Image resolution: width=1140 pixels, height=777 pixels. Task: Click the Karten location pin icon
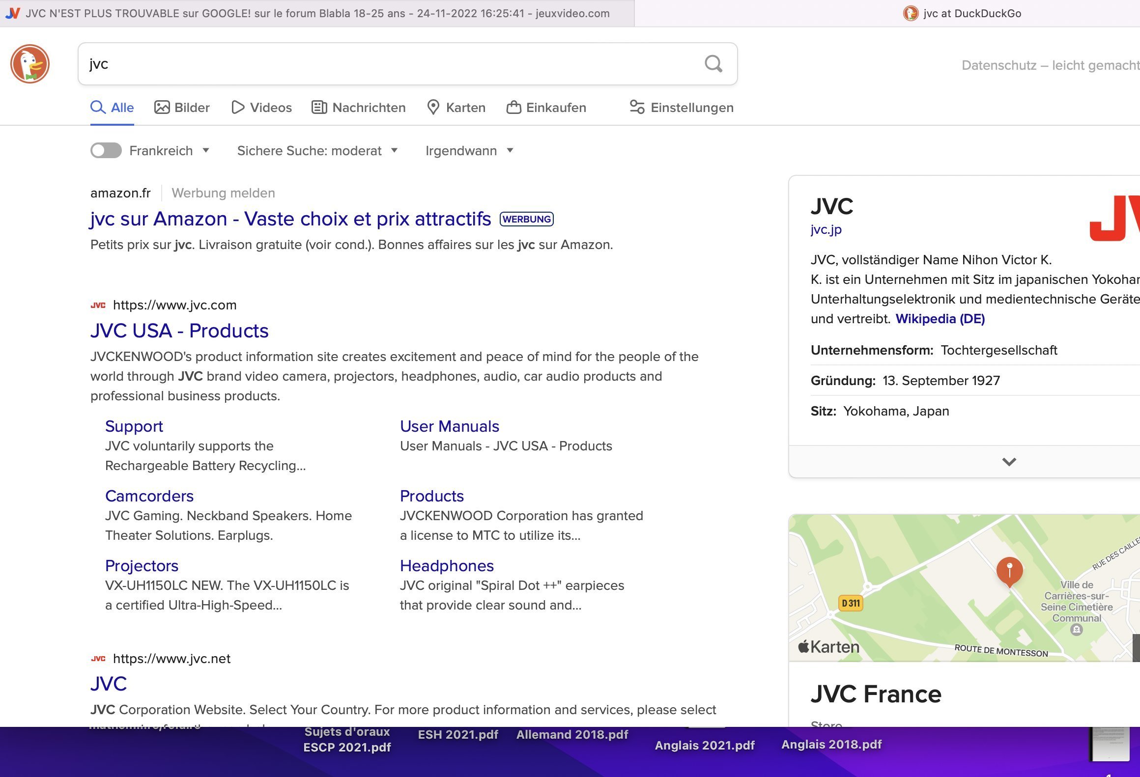pos(433,107)
